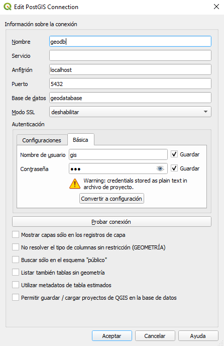Click the Cancelar button
The width and height of the screenshot is (224, 346).
pyautogui.click(x=155, y=336)
